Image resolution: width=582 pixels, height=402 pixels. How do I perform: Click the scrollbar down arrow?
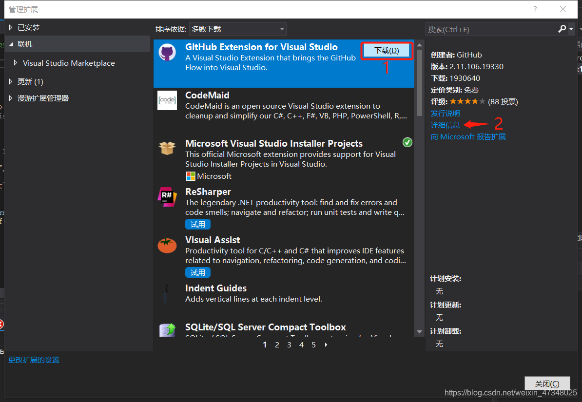[419, 332]
